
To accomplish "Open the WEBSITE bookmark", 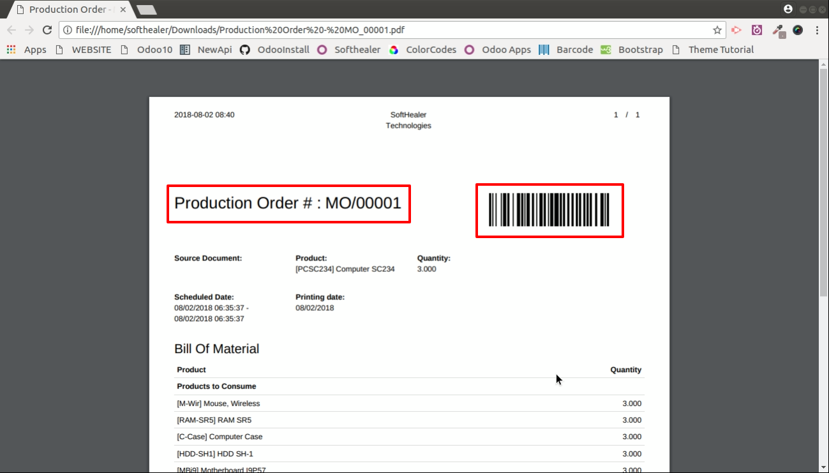I will 84,50.
